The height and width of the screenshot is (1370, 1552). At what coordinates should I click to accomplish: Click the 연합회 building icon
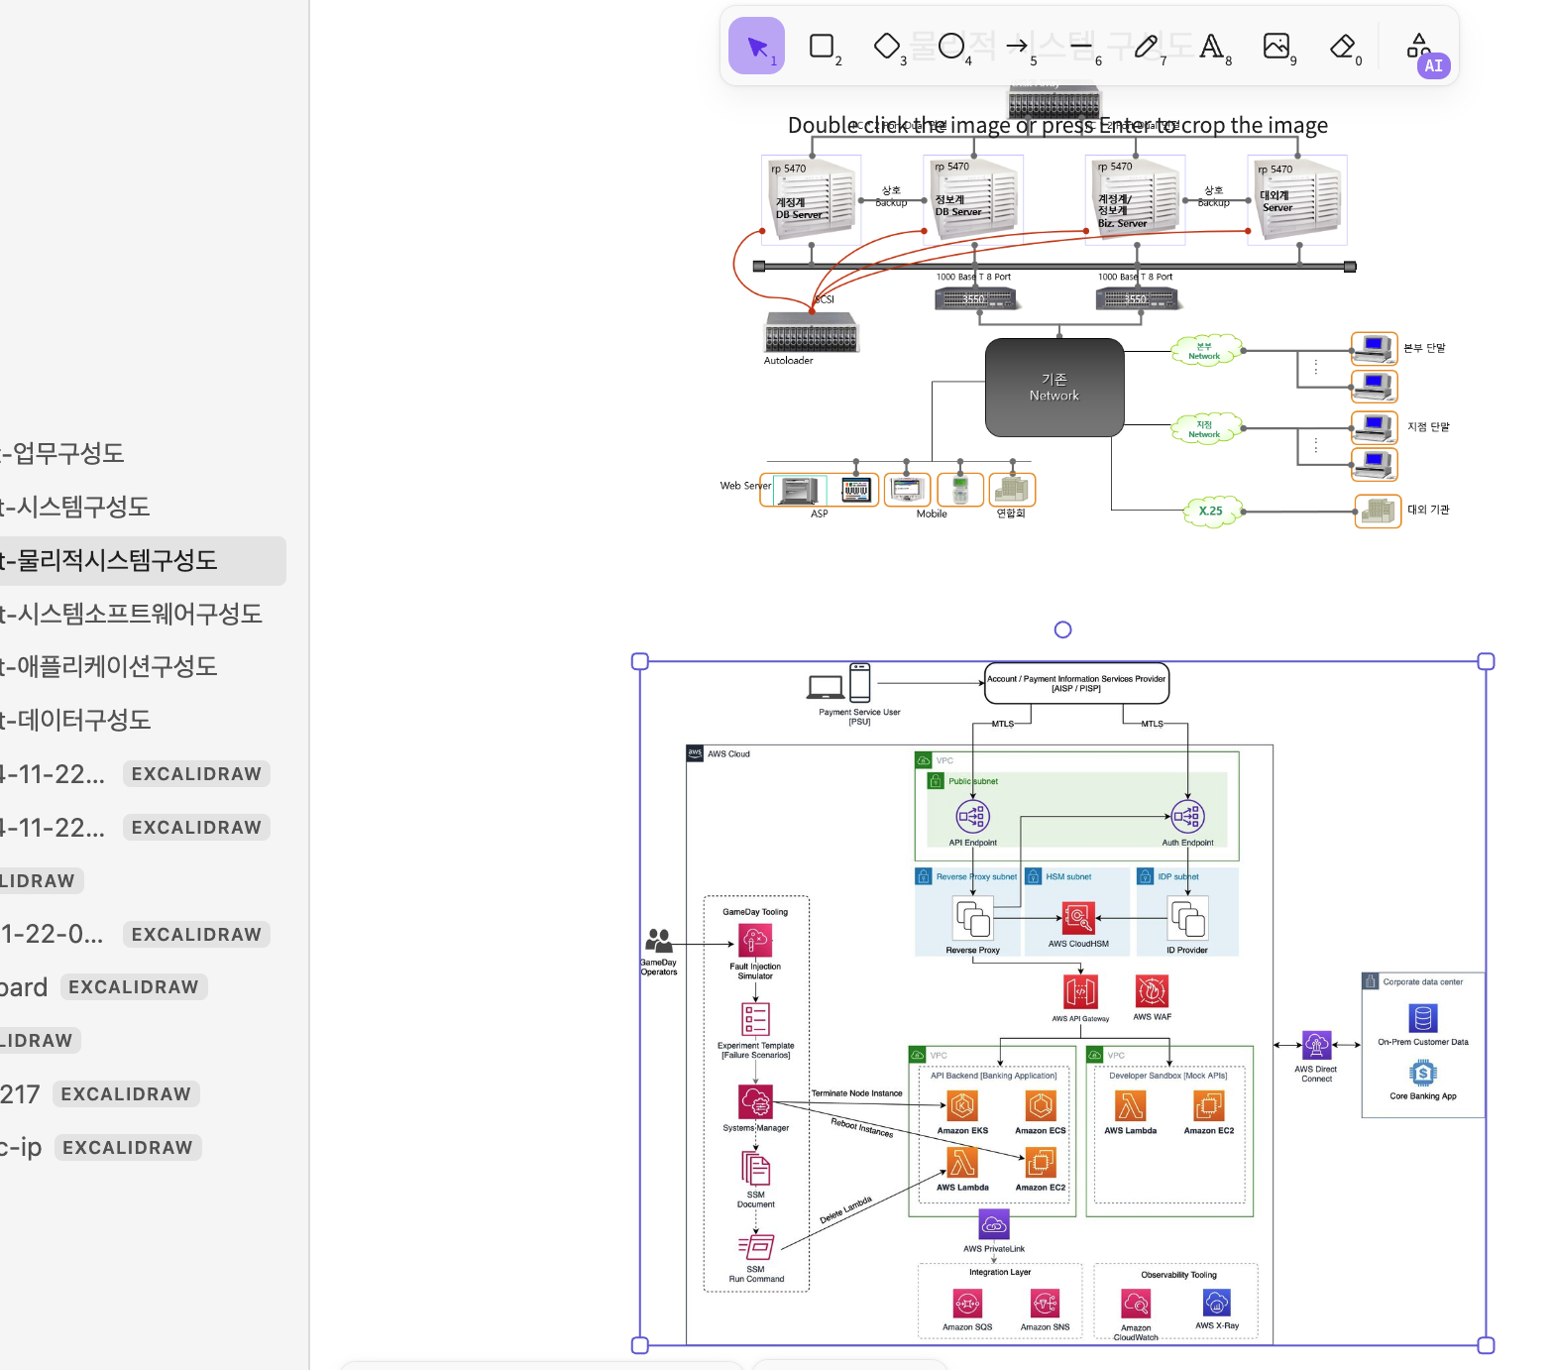point(1012,490)
